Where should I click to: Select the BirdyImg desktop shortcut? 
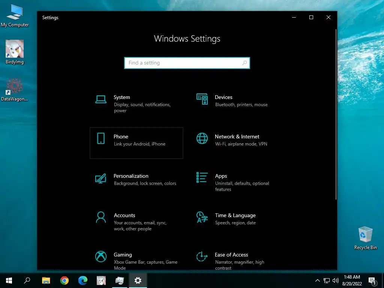pyautogui.click(x=15, y=52)
